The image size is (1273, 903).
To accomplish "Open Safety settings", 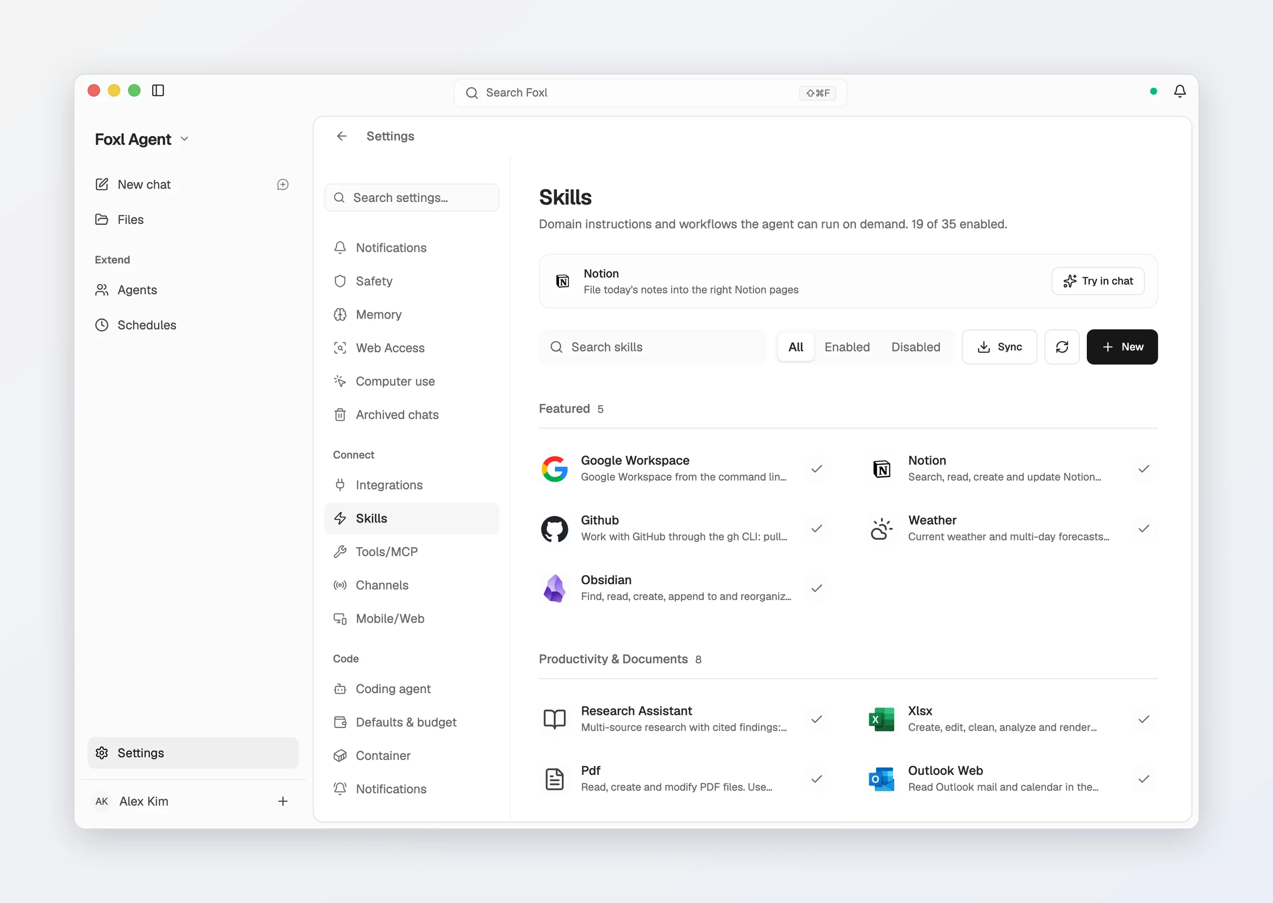I will coord(411,281).
